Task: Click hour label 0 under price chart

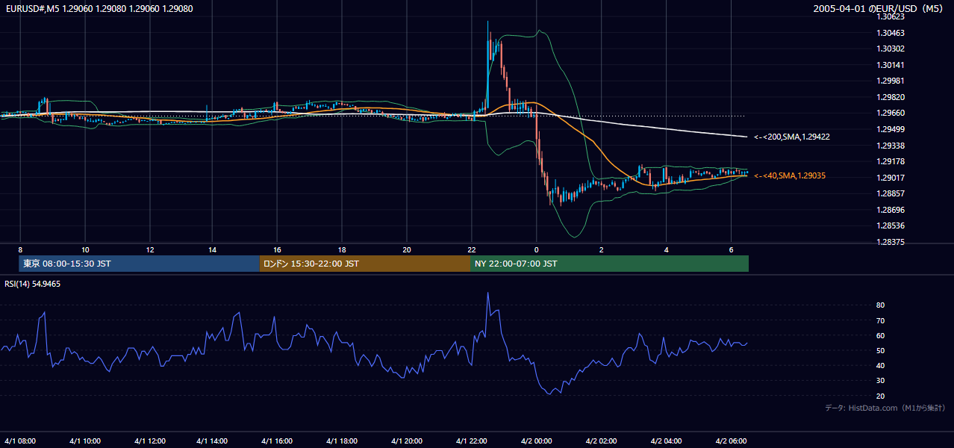Action: coord(537,249)
